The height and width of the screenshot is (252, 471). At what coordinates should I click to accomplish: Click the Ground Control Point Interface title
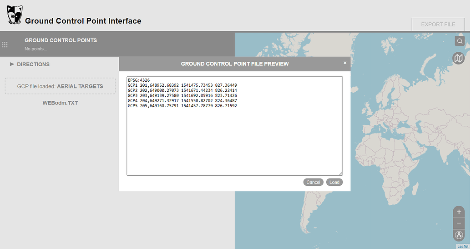click(x=83, y=21)
